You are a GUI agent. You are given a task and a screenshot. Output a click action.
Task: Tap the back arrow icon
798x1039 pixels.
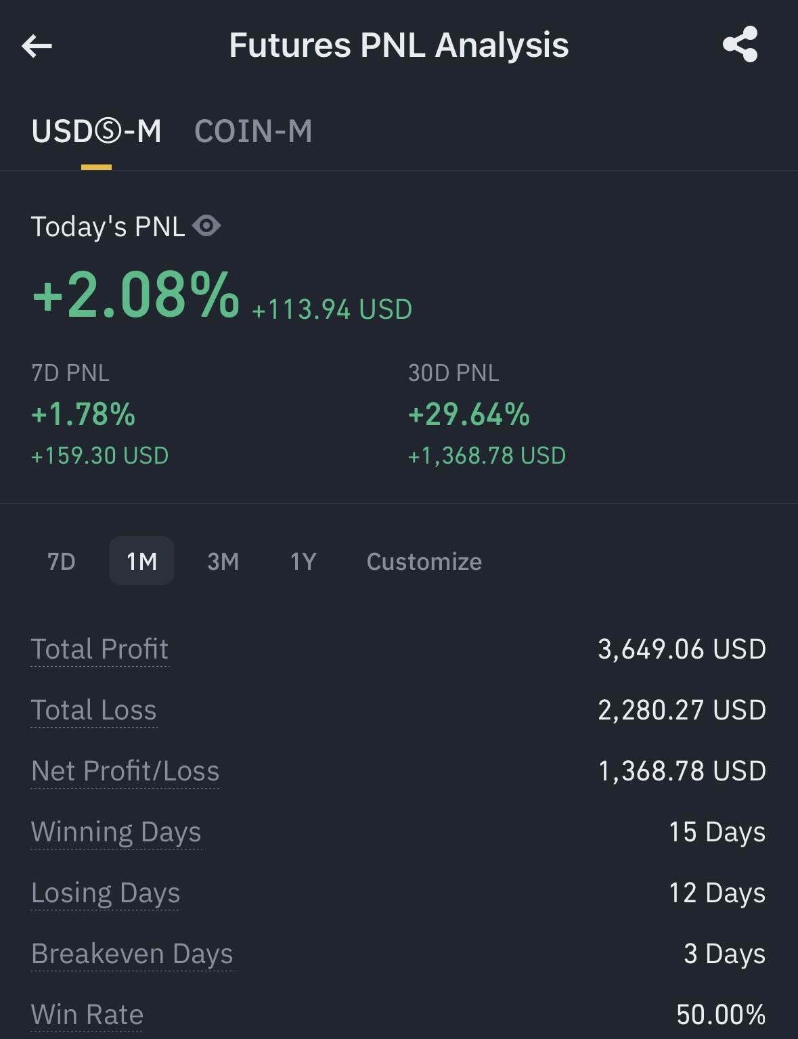click(x=37, y=46)
